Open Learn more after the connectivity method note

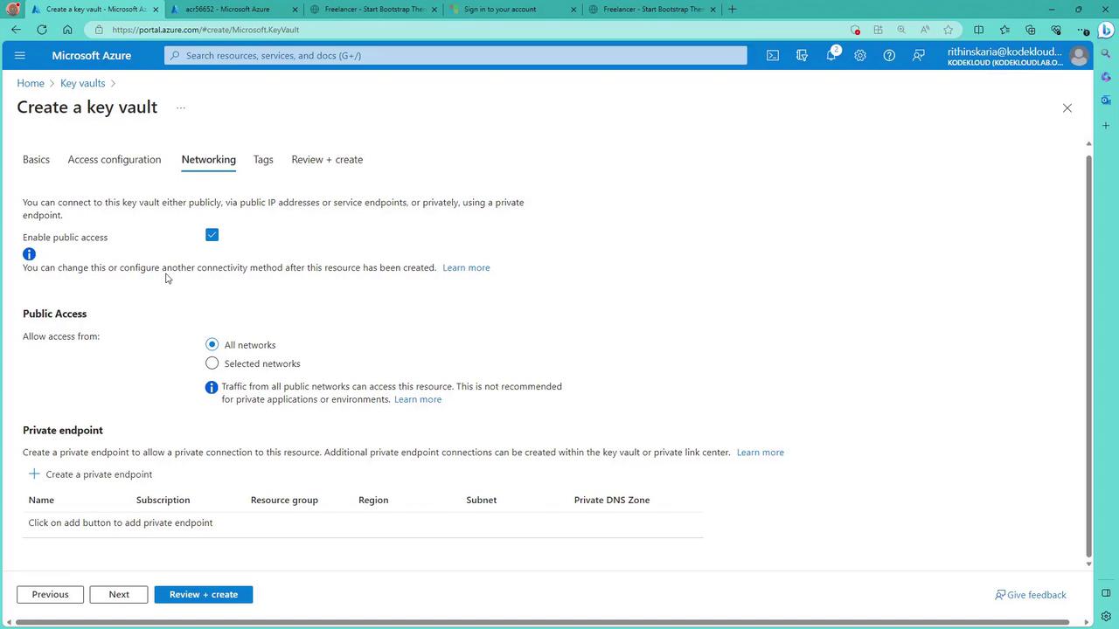point(466,267)
